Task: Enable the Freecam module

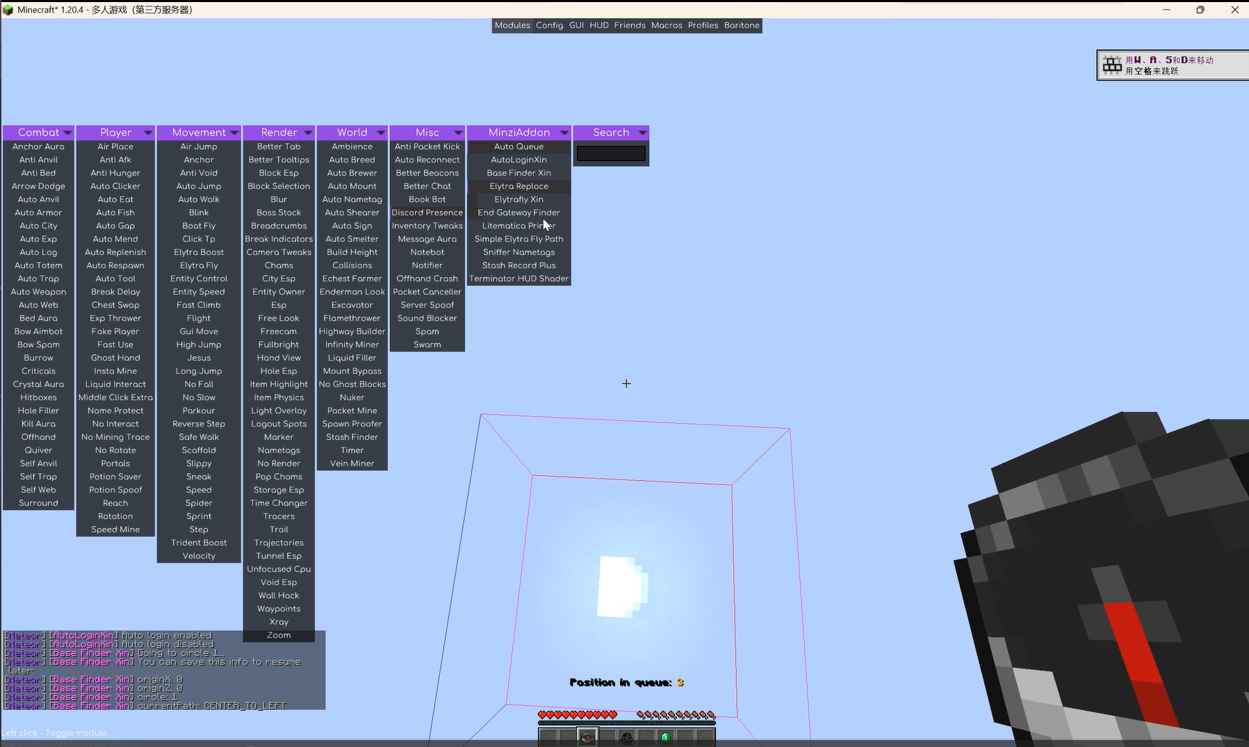Action: 279,331
